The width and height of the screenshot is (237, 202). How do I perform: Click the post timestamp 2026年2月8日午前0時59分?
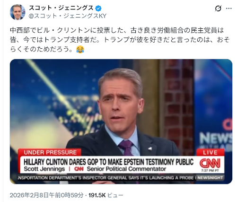pos(46,195)
